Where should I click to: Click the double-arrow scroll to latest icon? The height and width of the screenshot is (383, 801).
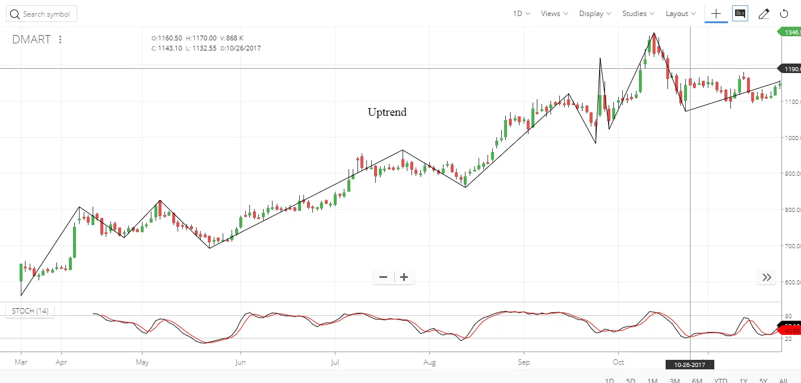click(x=767, y=277)
